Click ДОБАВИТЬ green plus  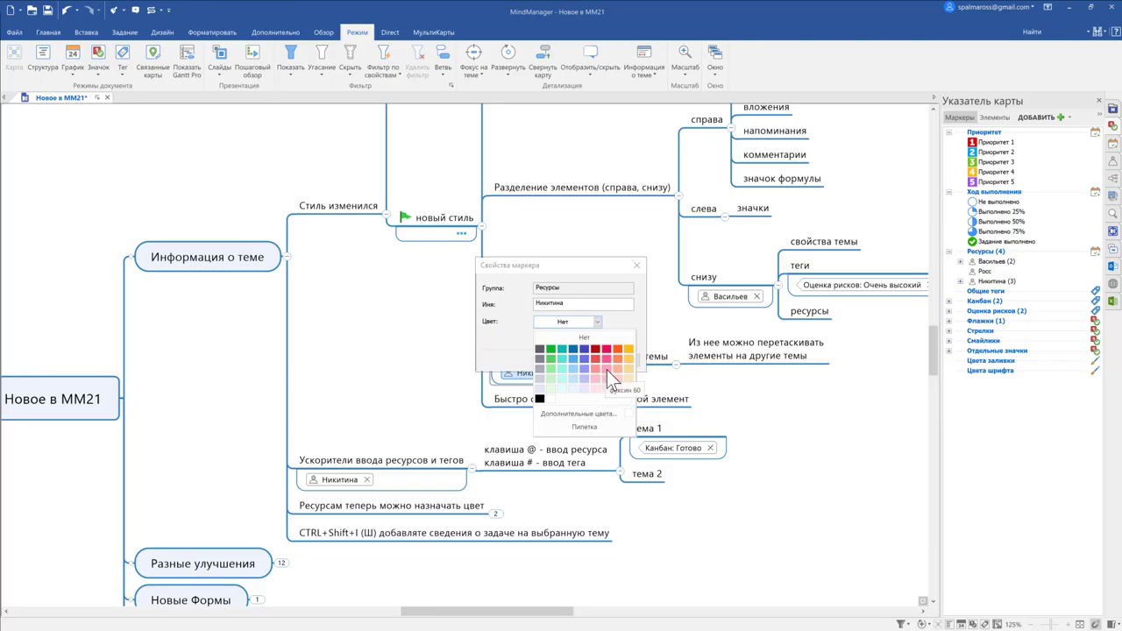coord(1061,117)
